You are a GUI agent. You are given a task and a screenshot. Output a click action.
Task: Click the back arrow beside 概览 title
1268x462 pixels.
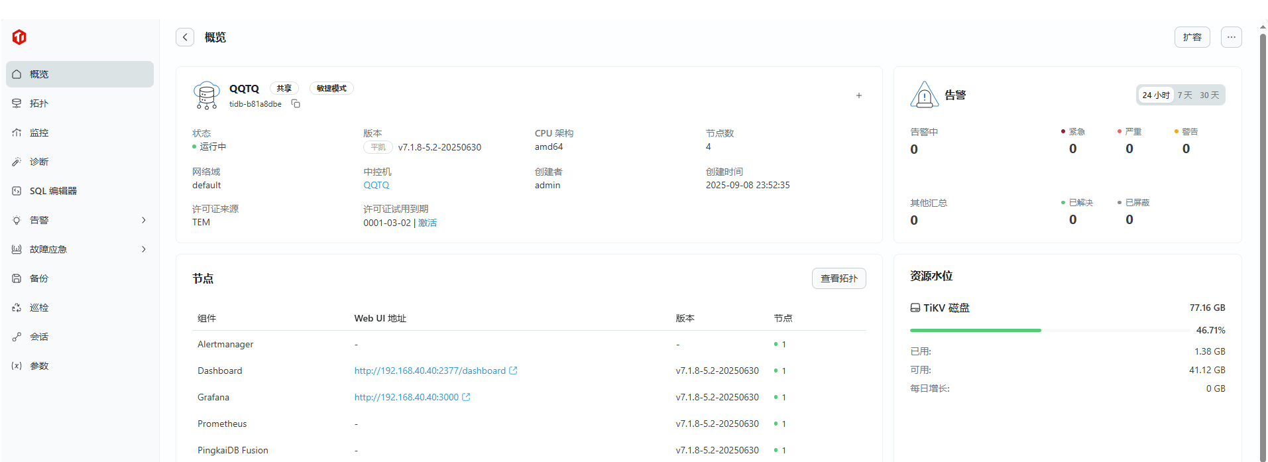185,37
